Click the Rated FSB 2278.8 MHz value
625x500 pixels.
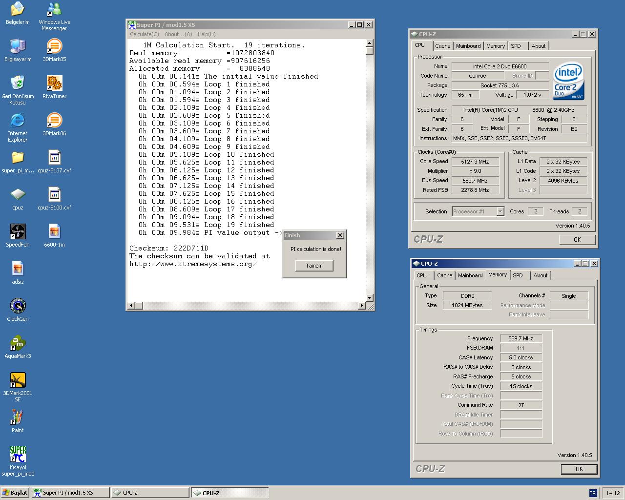coord(475,190)
